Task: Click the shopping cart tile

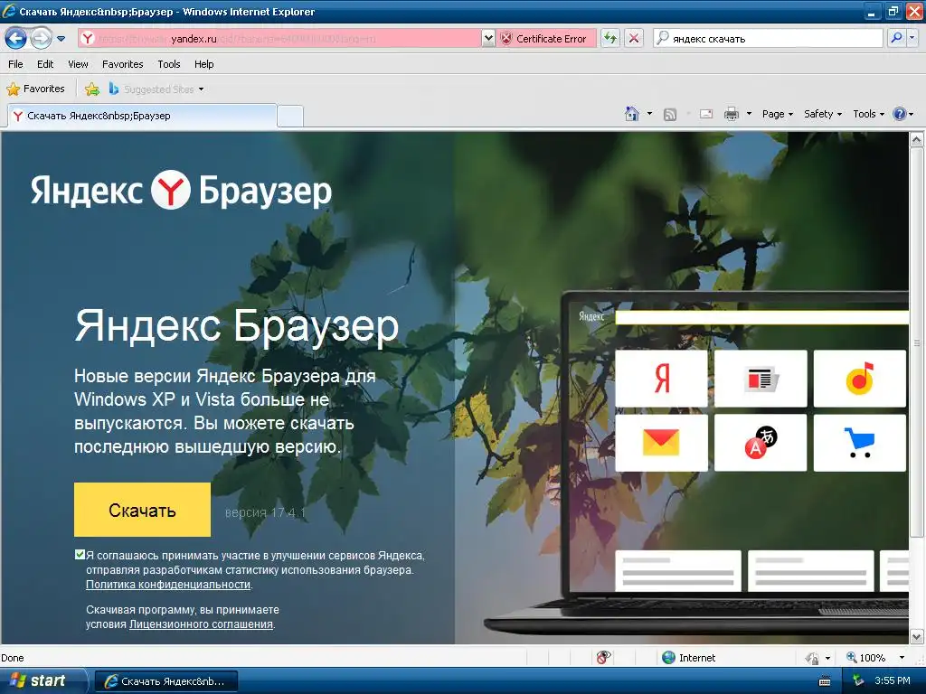Action: pyautogui.click(x=860, y=443)
